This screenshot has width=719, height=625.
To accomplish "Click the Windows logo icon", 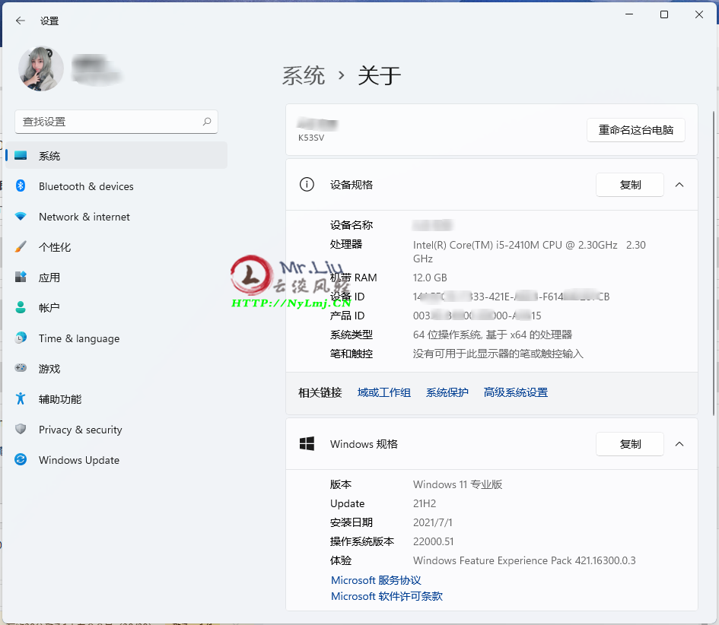I will pyautogui.click(x=307, y=443).
